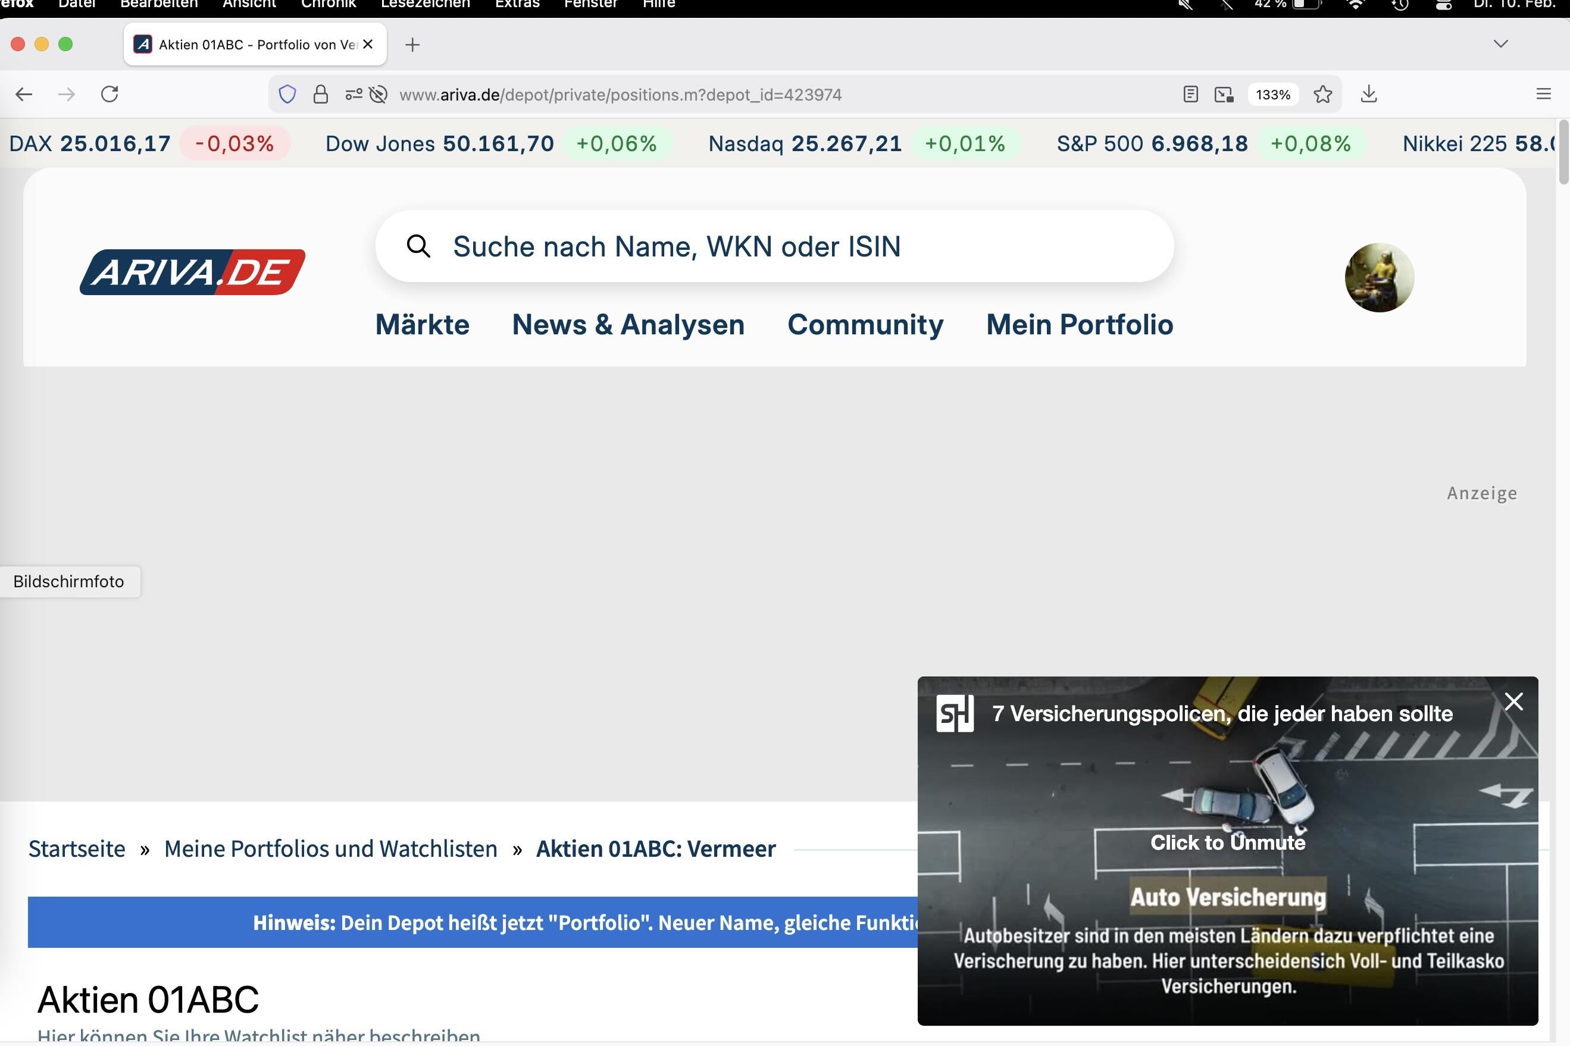
Task: Open Lesezeichen in the macOS menu bar
Action: 425,4
